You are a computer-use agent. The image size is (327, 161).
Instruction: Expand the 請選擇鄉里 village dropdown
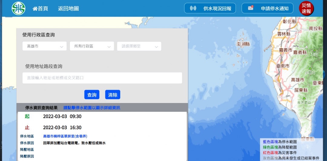point(139,46)
